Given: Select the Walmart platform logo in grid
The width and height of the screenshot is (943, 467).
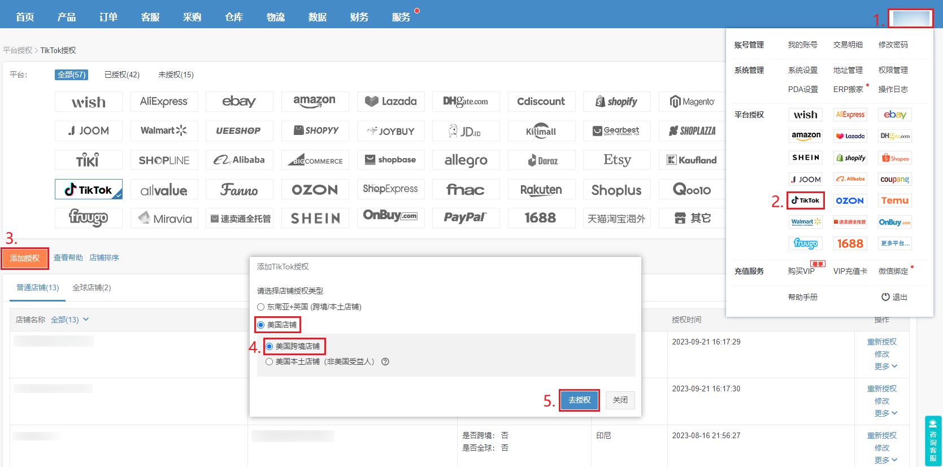Looking at the screenshot, I should pyautogui.click(x=164, y=131).
